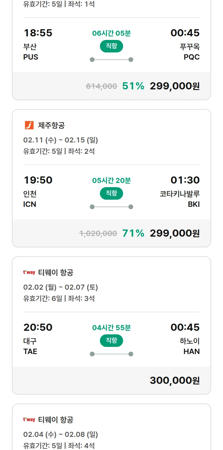Click the t'way logo on the 02.04 ~ 02.08 card
Viewport: 223px width, 450px height.
[x=29, y=419]
